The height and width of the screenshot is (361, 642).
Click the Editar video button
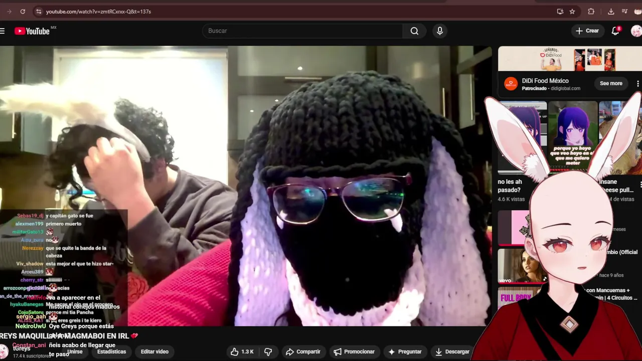pos(154,351)
